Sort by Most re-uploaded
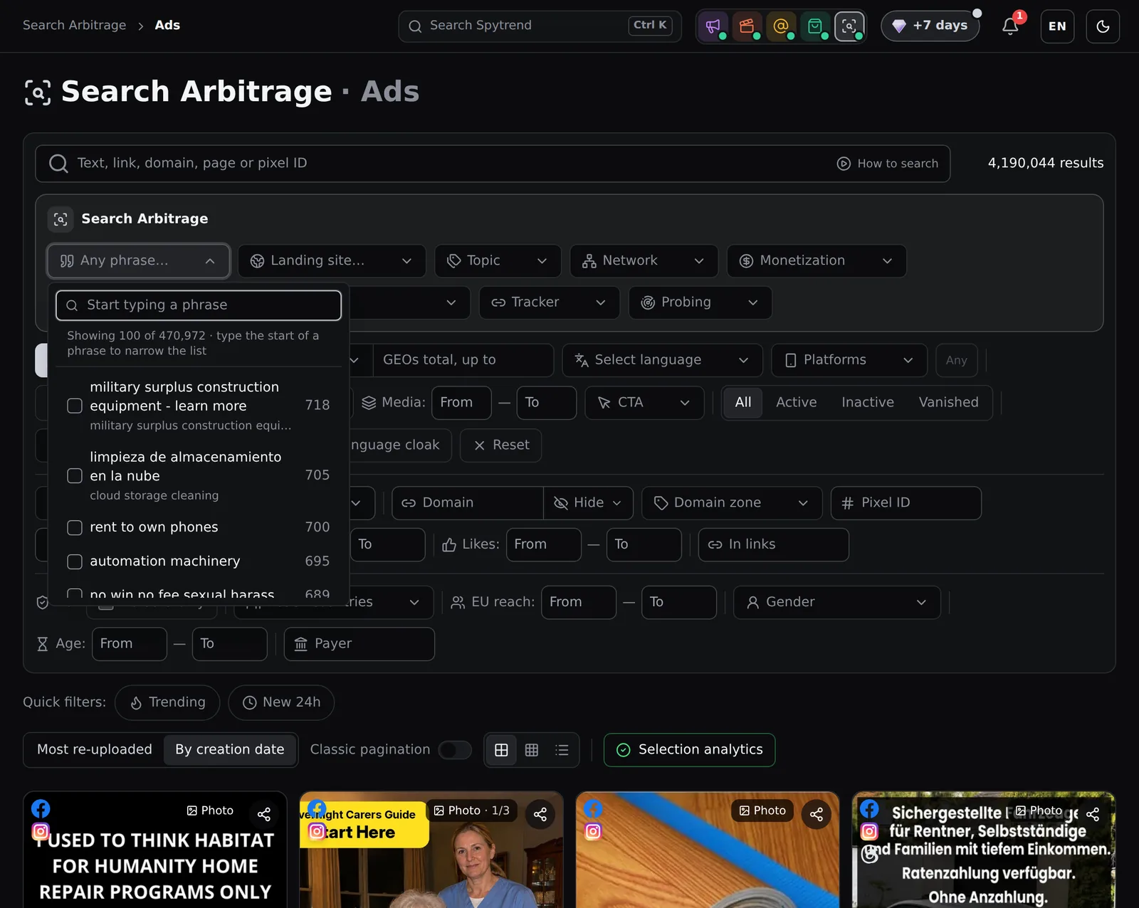Image resolution: width=1139 pixels, height=908 pixels. pos(95,750)
